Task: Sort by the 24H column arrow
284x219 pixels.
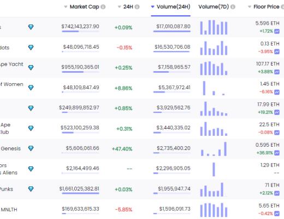Action: point(119,7)
